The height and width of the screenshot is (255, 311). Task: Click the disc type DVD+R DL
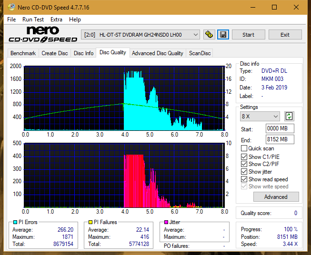274,71
